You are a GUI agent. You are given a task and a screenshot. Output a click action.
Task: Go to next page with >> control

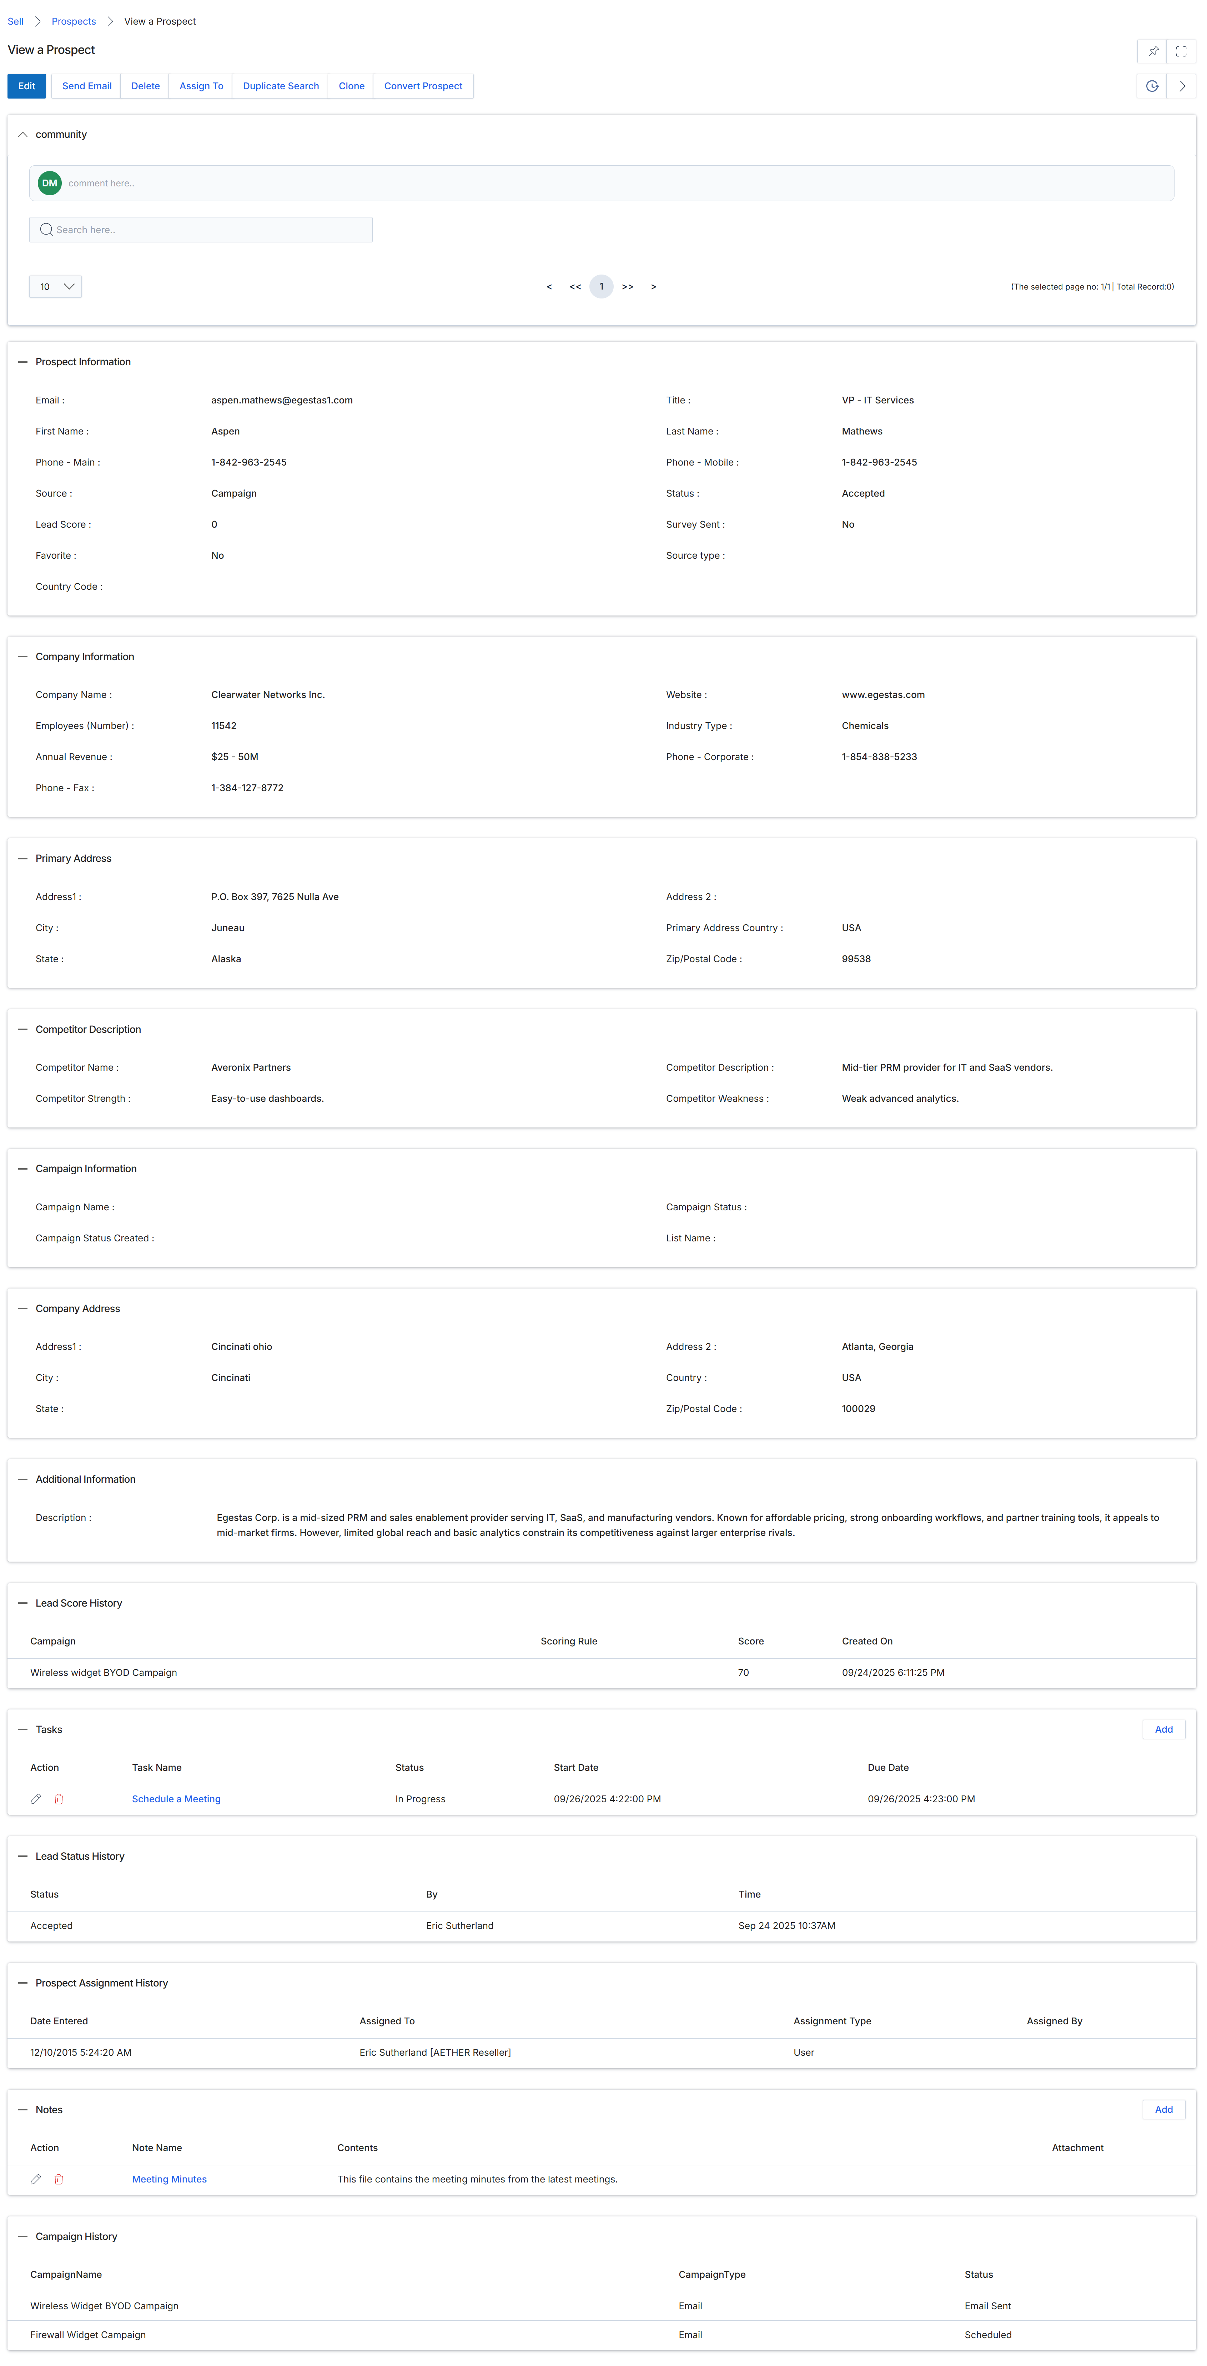(x=627, y=287)
